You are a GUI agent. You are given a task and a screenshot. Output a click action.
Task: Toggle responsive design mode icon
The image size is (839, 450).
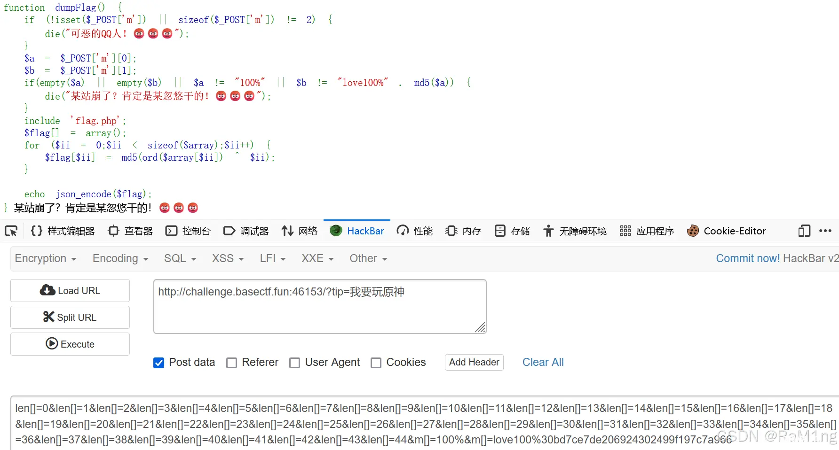click(804, 231)
